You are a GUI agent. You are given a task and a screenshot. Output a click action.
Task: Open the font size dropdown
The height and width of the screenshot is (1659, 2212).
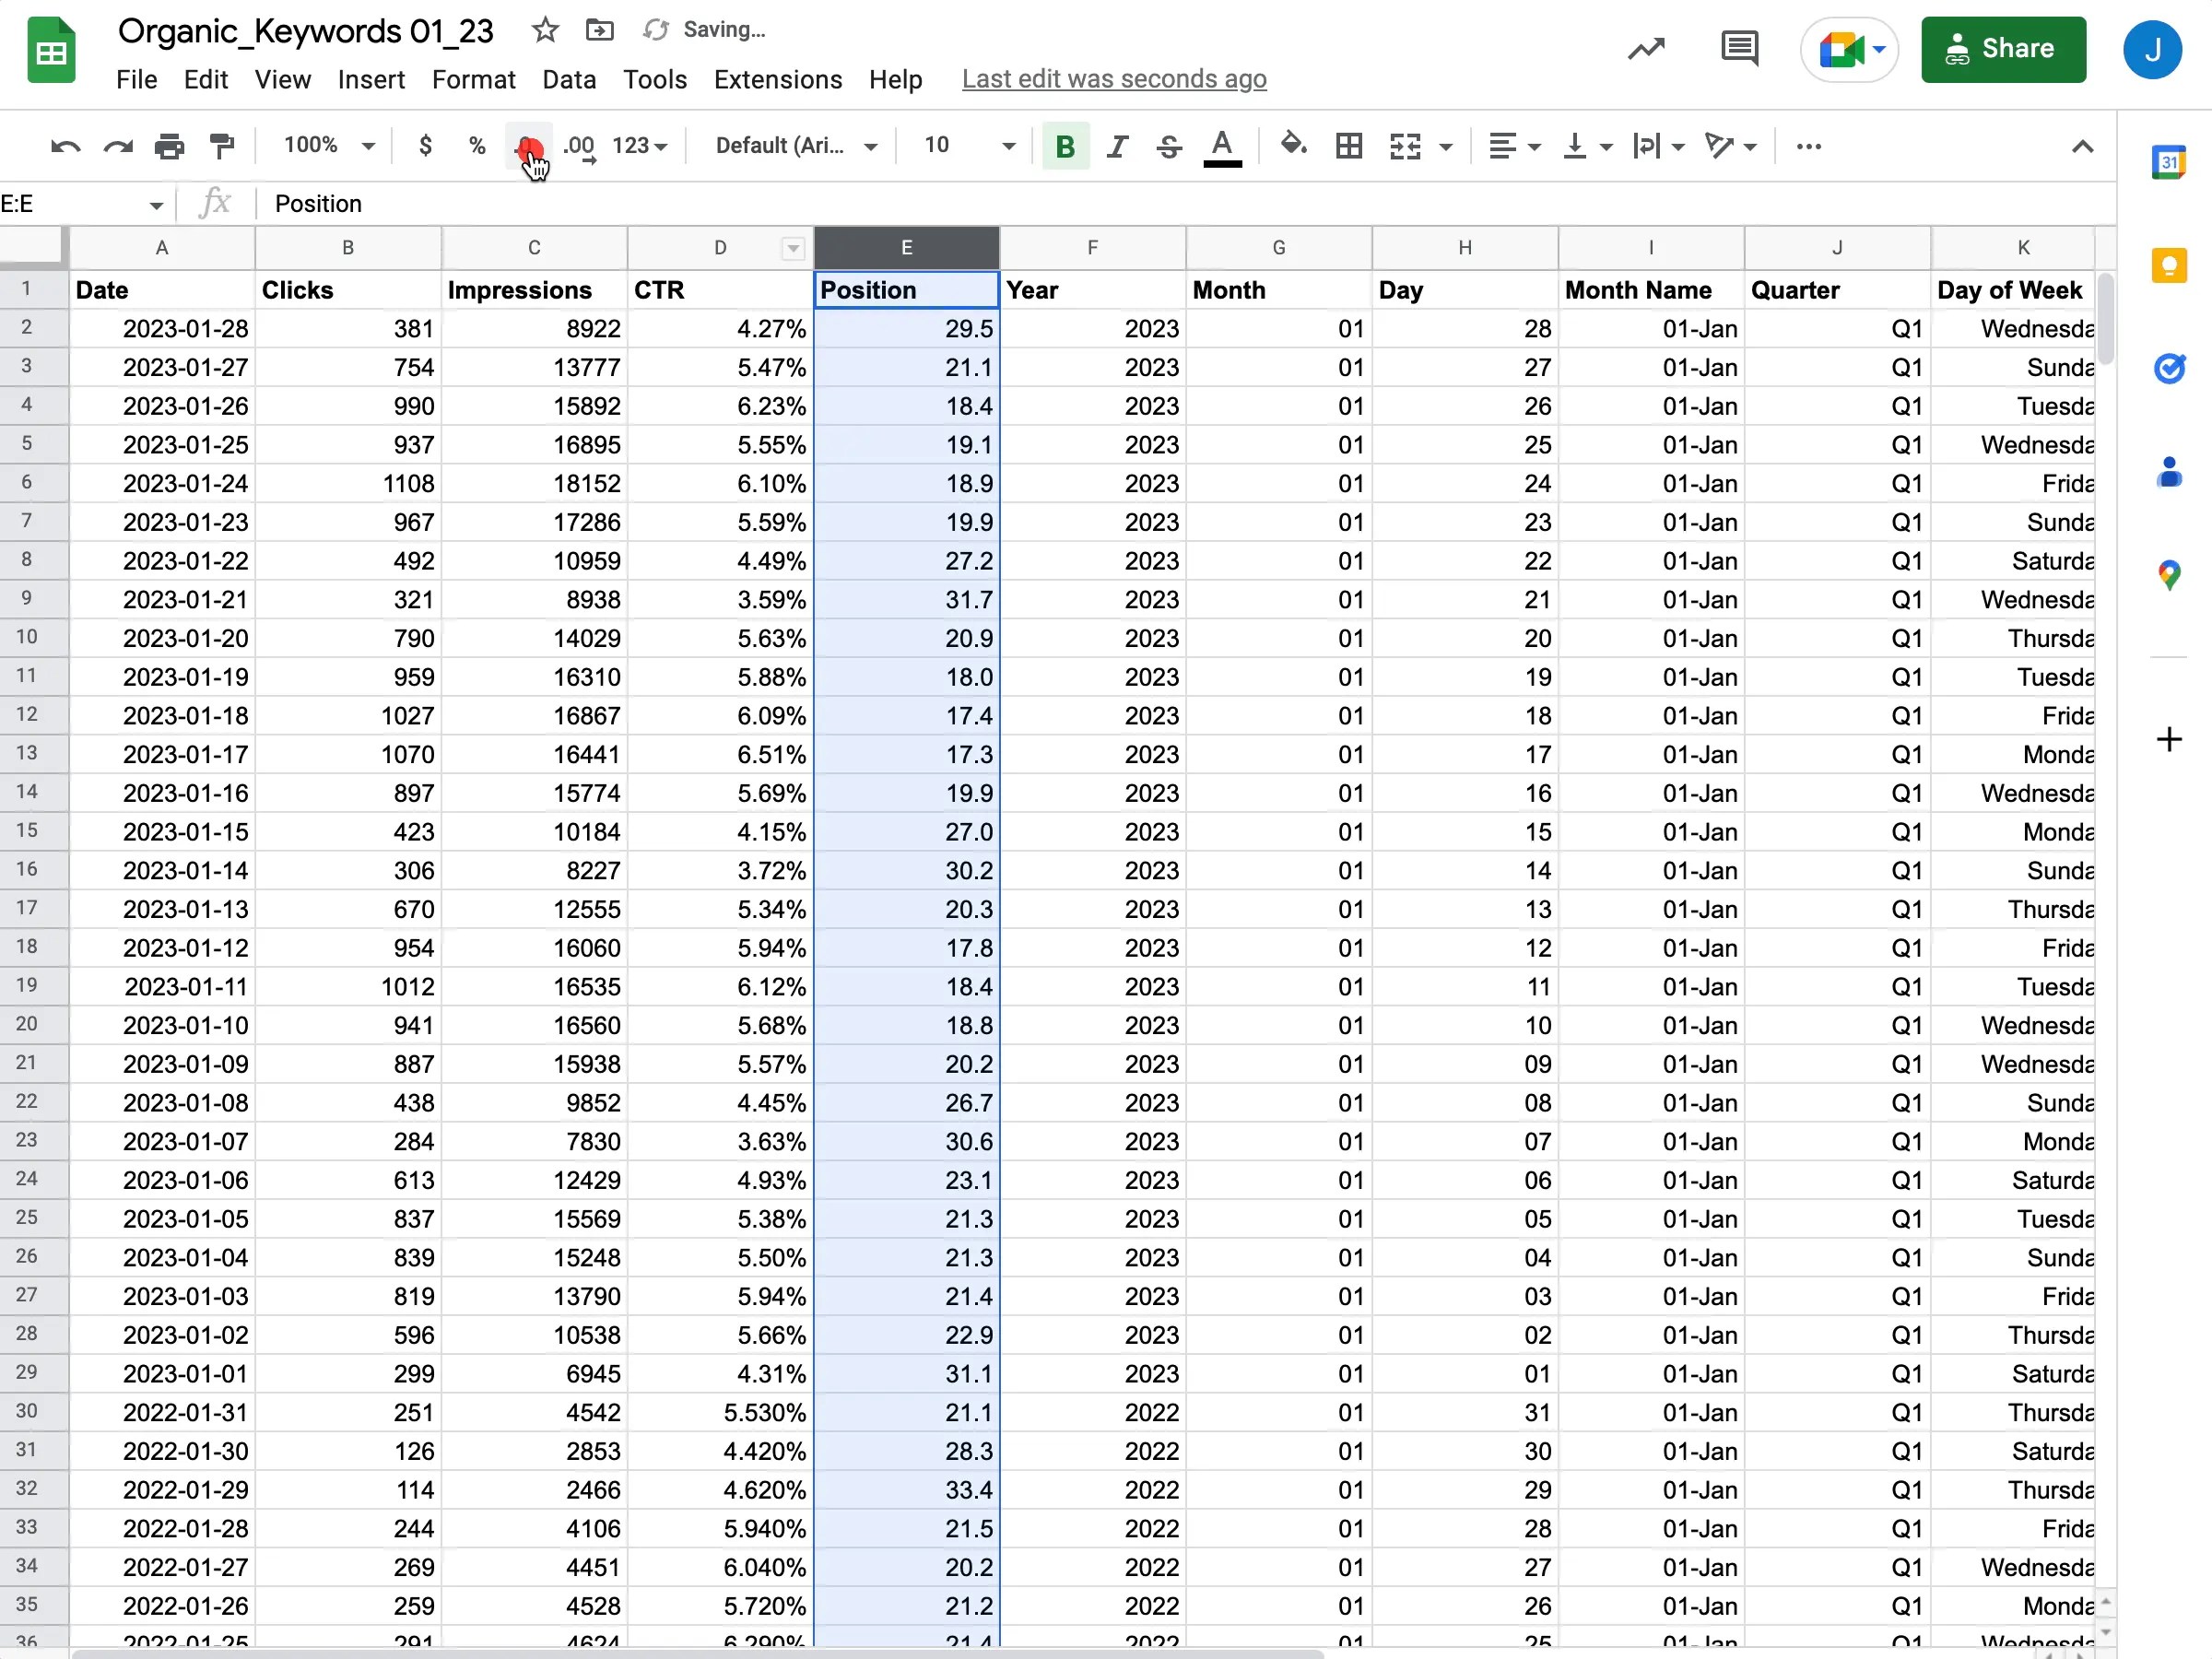pos(1008,146)
